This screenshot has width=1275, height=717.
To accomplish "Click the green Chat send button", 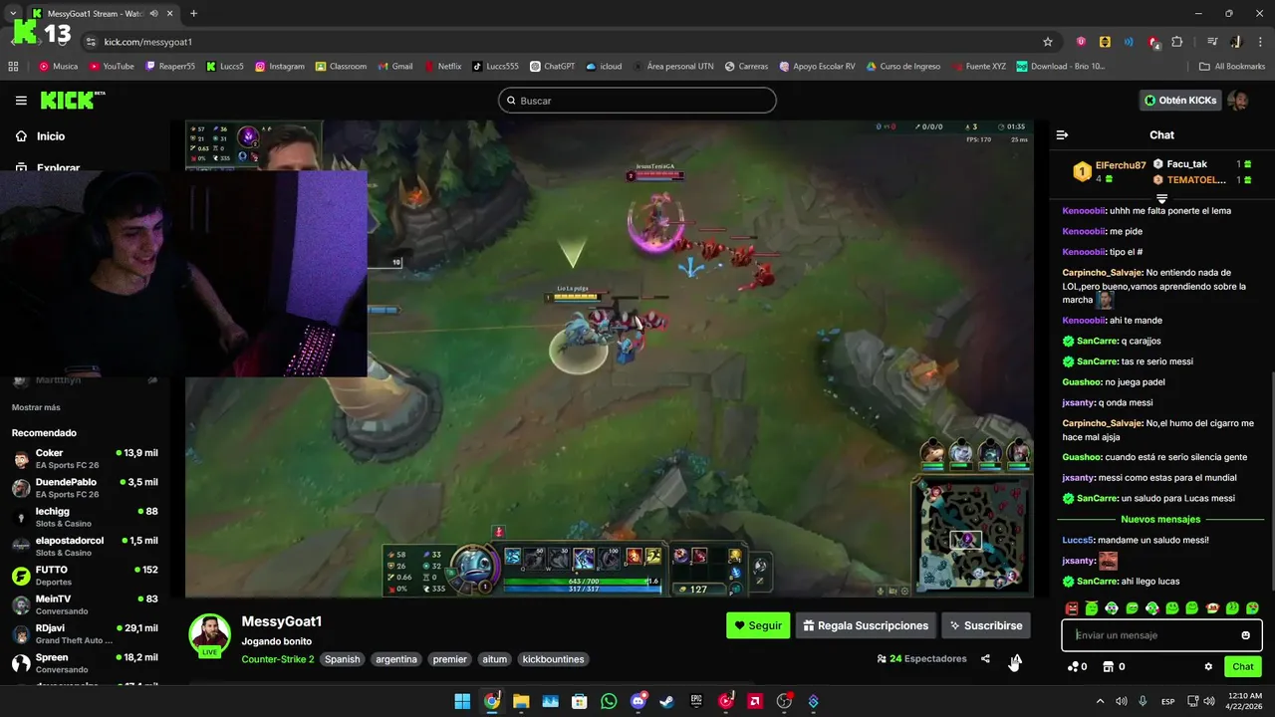I will tap(1243, 666).
